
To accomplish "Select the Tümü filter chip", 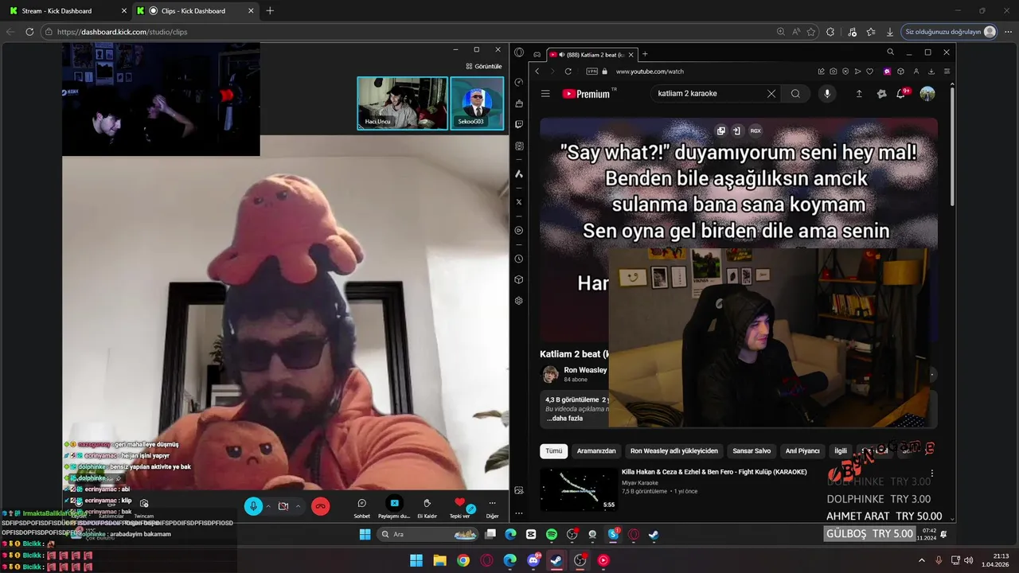I will tap(554, 450).
